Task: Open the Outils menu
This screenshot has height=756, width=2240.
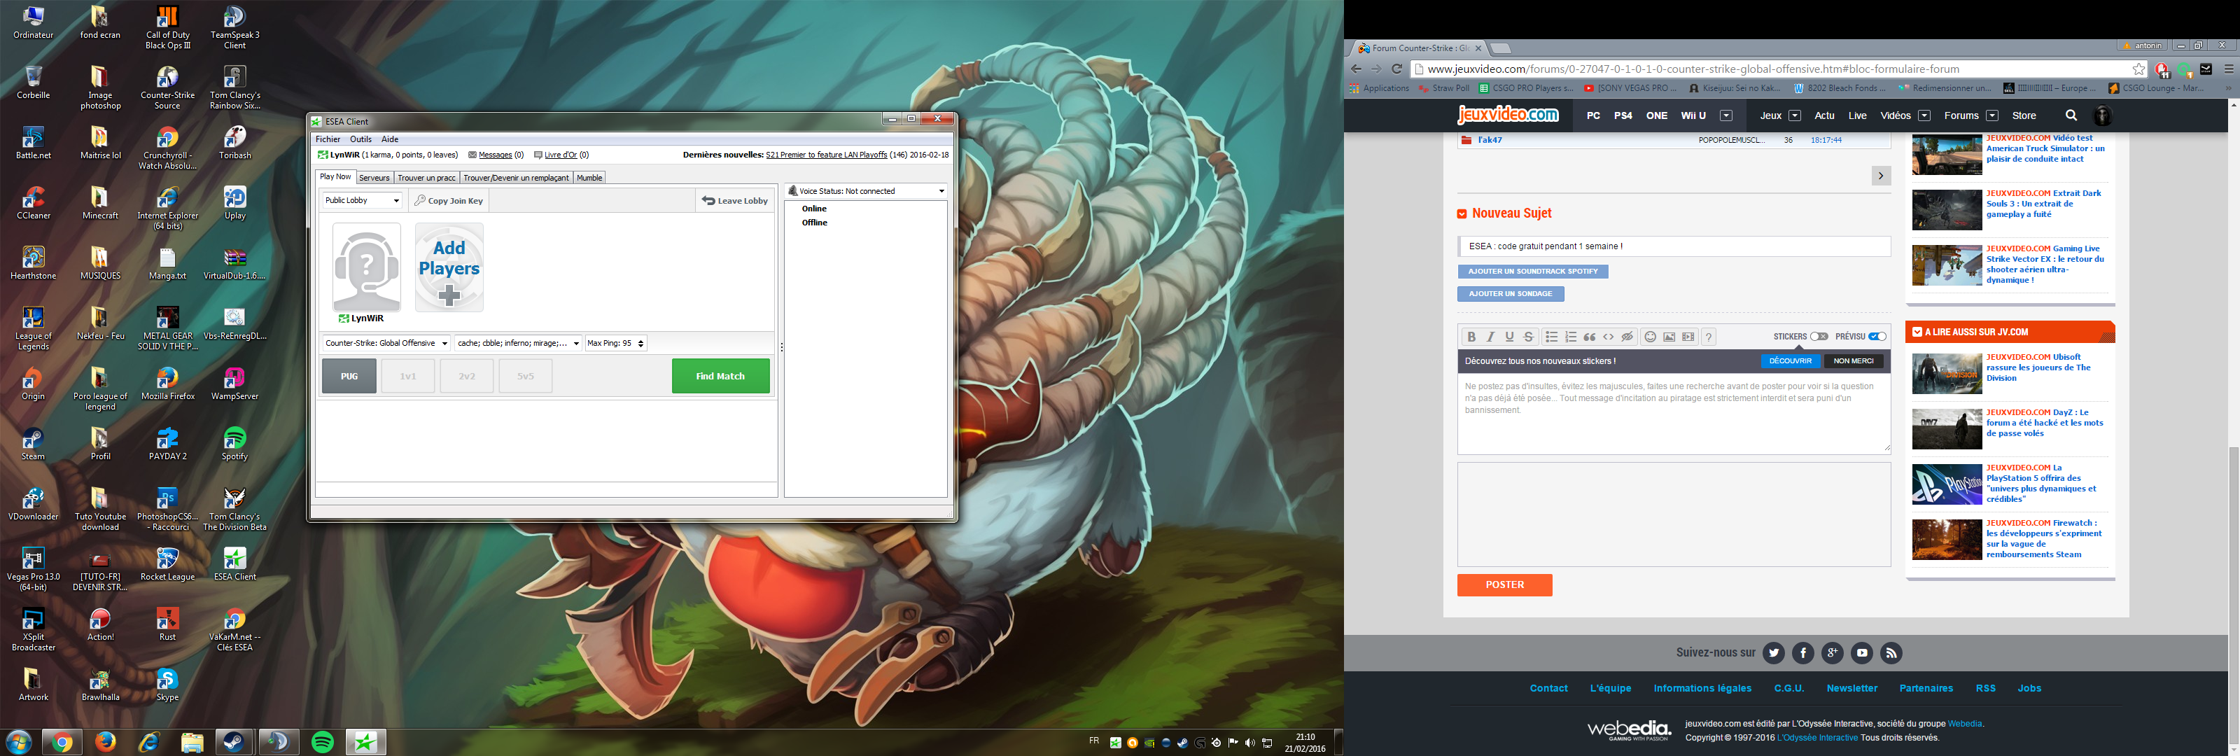Action: click(360, 139)
